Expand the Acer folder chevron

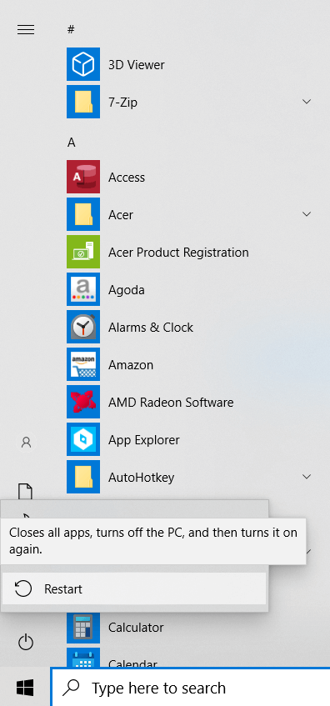coord(307,214)
